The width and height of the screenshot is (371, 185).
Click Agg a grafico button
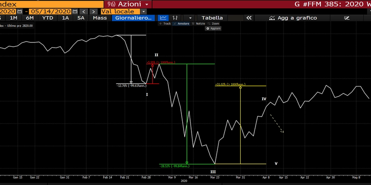coord(293,18)
